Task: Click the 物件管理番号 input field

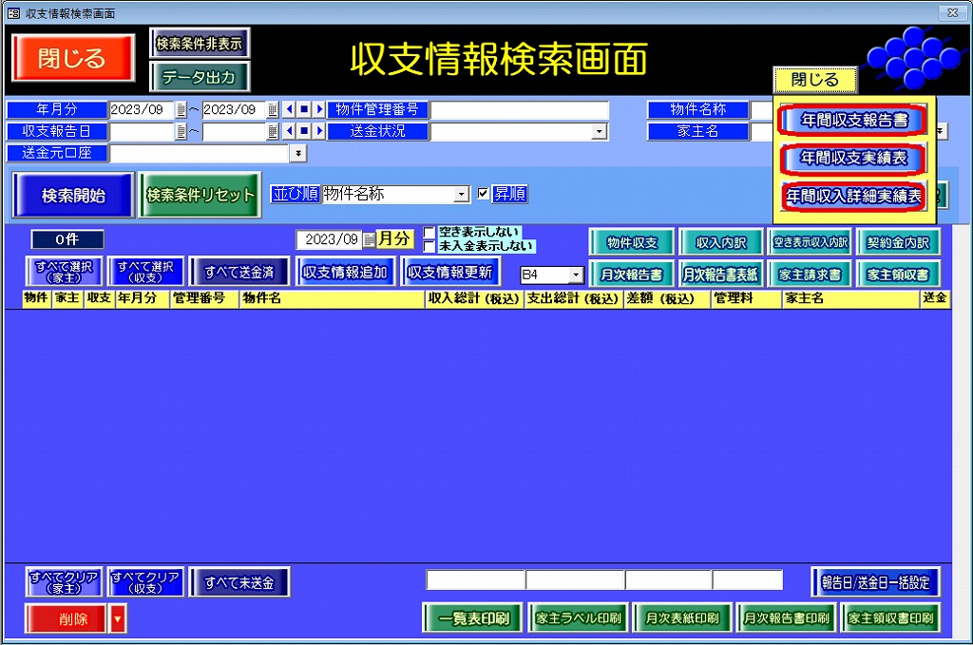Action: pyautogui.click(x=519, y=110)
